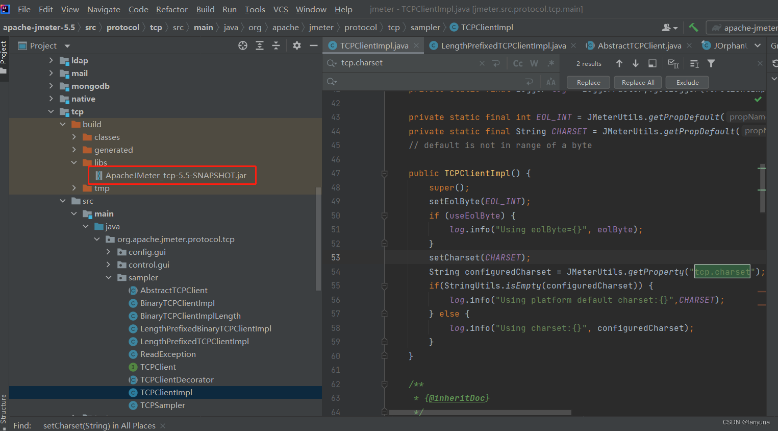Open the user account icon menu
778x431 pixels.
[x=669, y=28]
